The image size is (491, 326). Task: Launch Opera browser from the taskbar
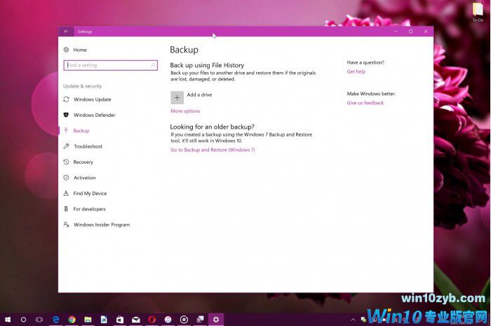point(152,320)
